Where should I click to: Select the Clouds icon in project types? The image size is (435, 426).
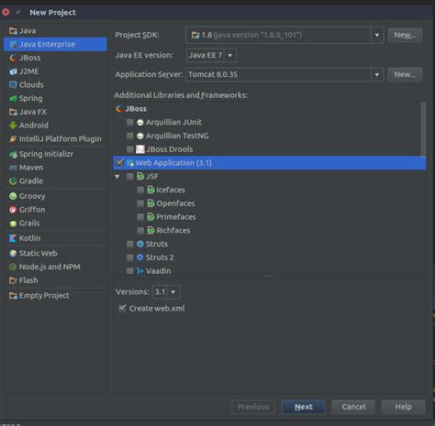point(13,84)
